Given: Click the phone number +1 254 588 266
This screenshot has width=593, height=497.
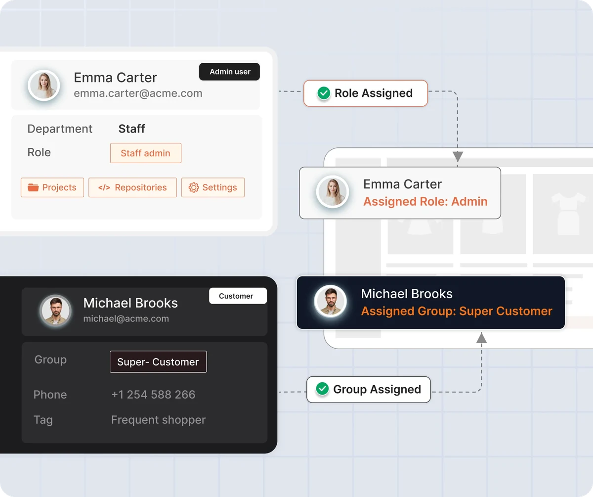Looking at the screenshot, I should (153, 395).
